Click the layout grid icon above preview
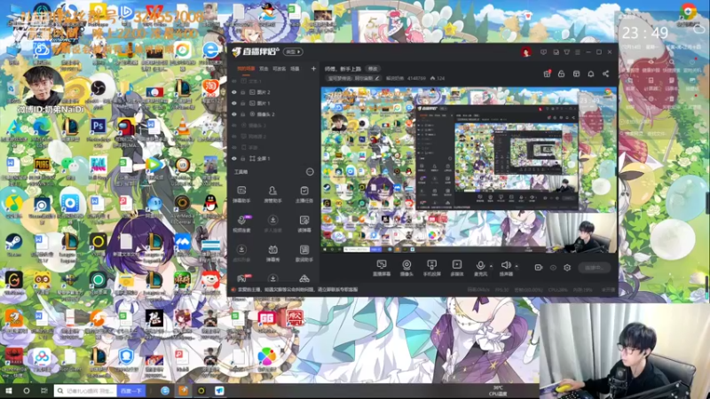Image resolution: width=710 pixels, height=399 pixels. (576, 74)
